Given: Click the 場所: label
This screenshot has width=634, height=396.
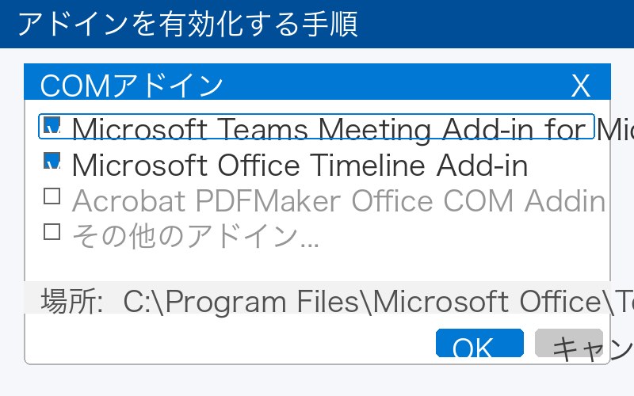Looking at the screenshot, I should coord(71,301).
